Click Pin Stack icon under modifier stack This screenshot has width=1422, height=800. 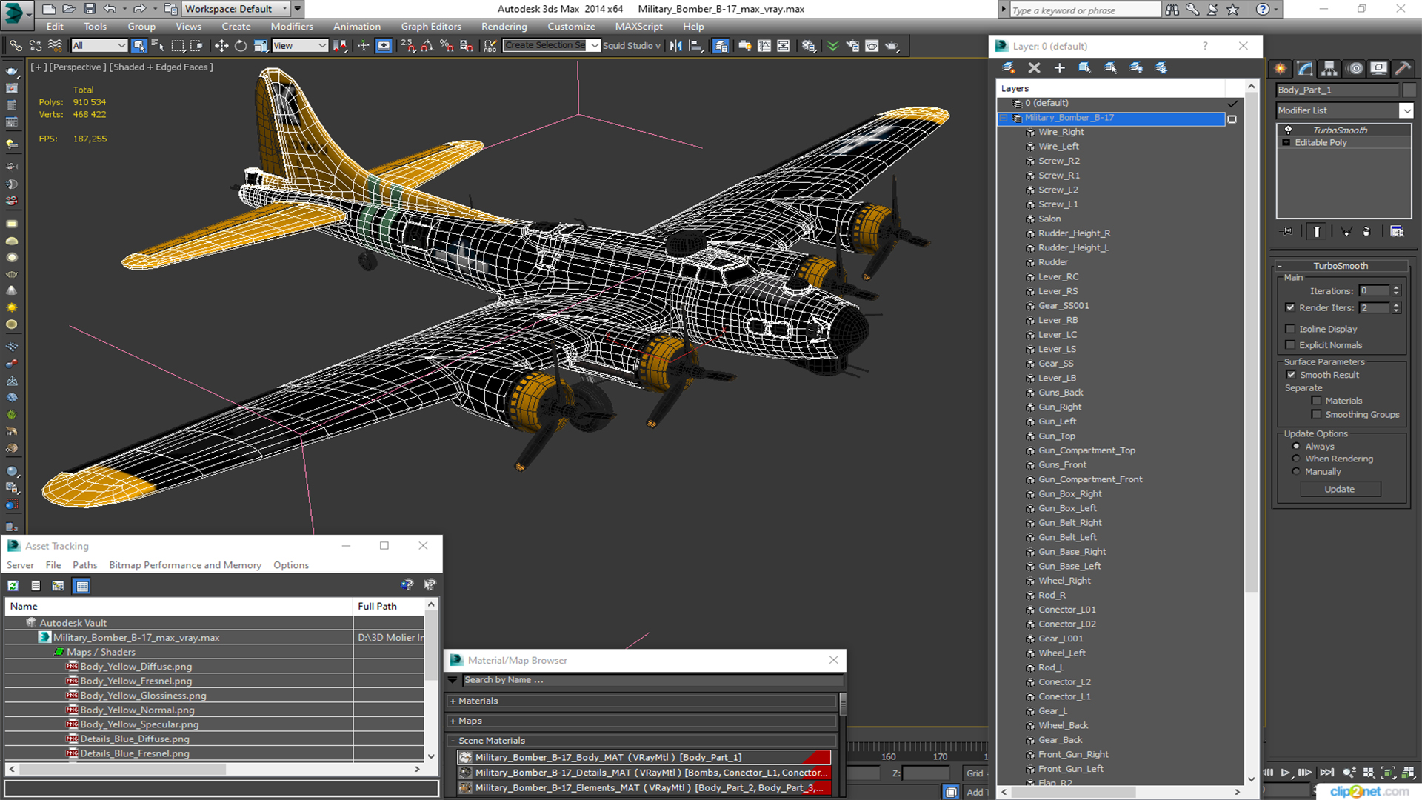1287,232
